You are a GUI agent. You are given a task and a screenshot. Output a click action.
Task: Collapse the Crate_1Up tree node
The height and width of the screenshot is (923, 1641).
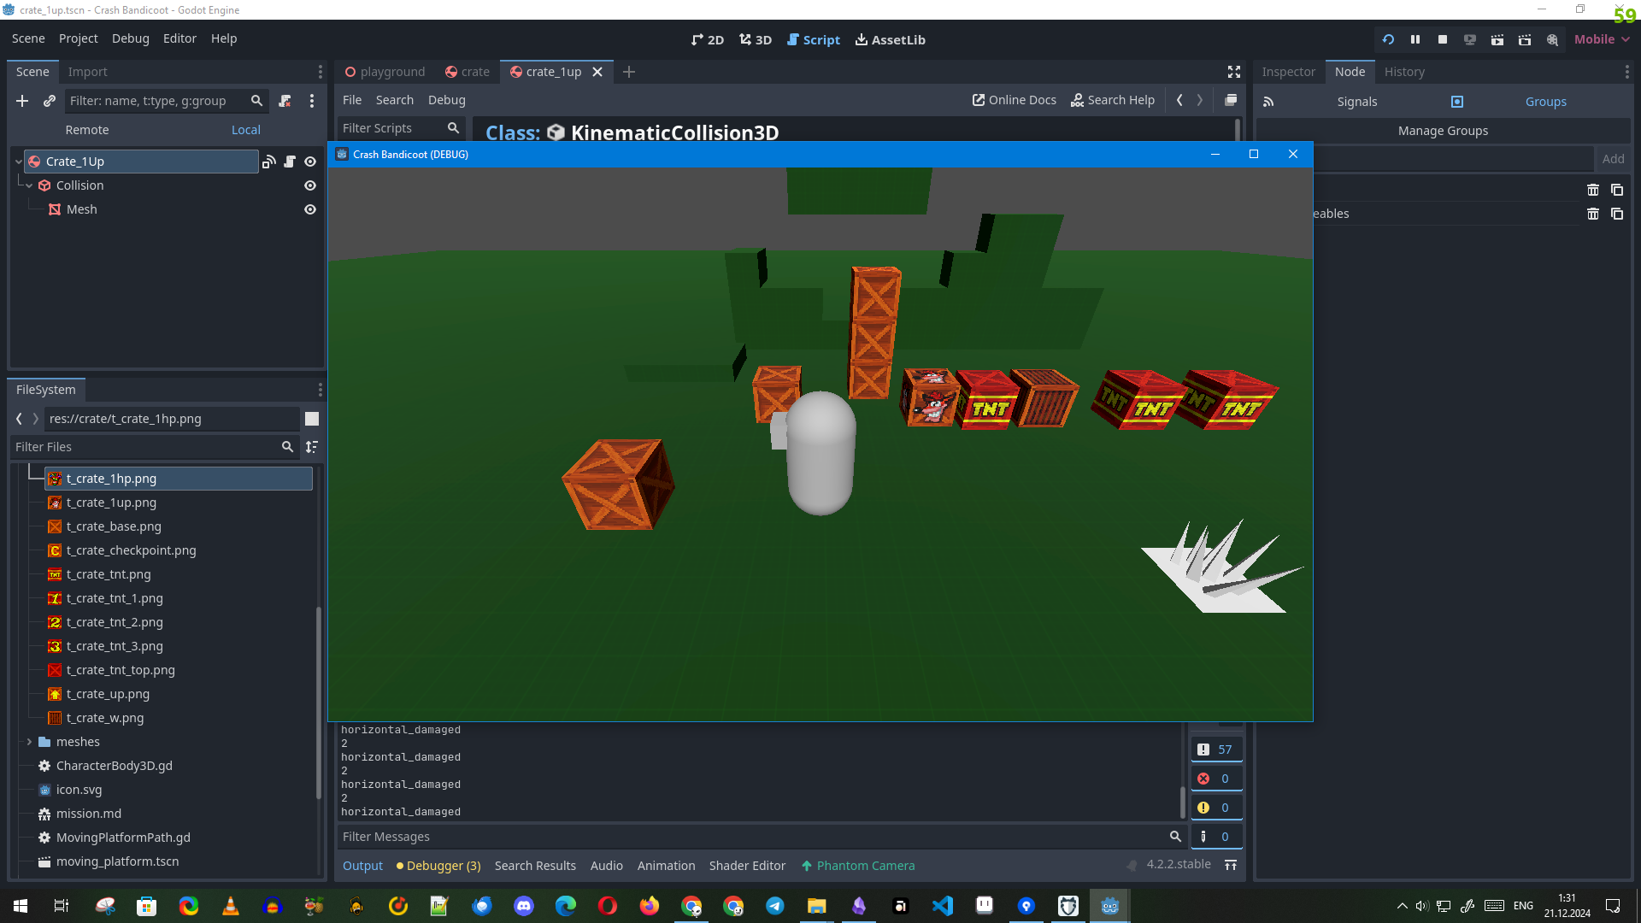click(19, 162)
